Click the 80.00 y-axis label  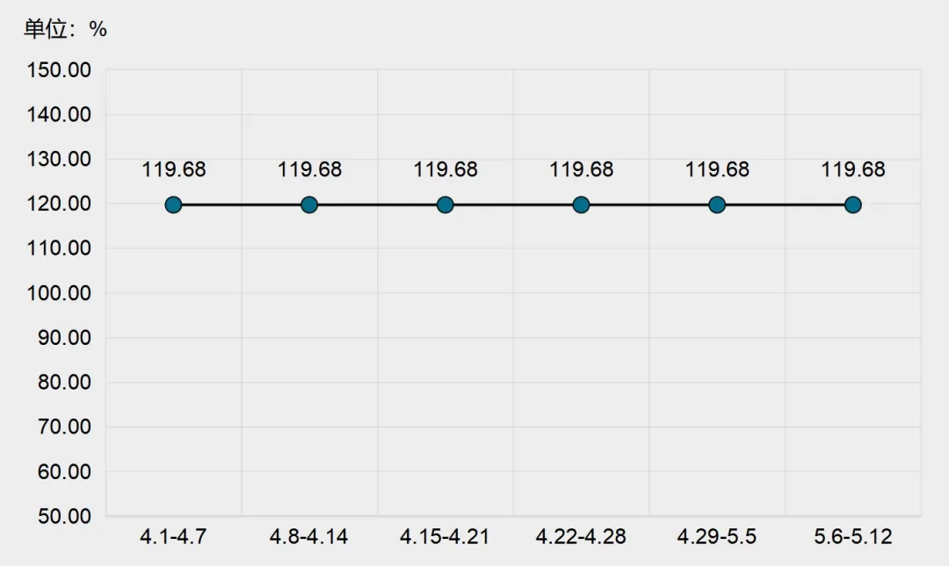68,383
